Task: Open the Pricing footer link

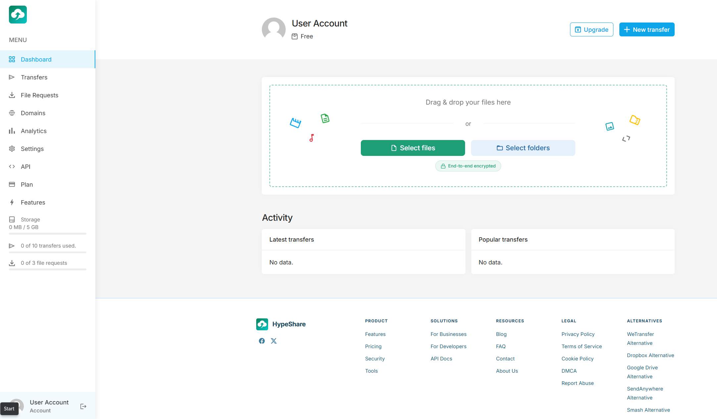Action: click(373, 347)
